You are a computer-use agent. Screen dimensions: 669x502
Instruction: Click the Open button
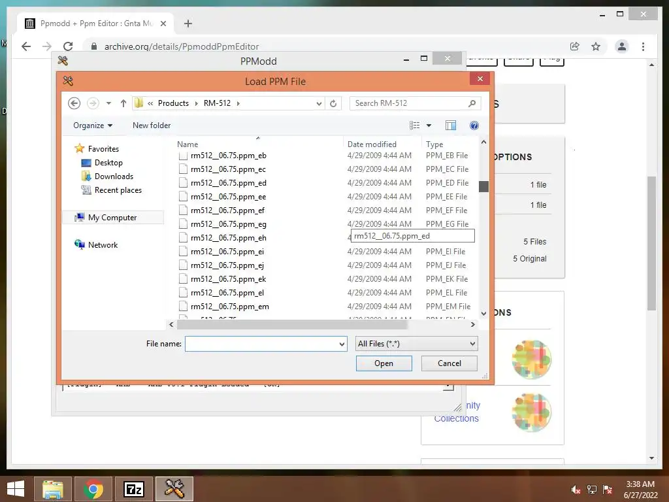point(384,363)
